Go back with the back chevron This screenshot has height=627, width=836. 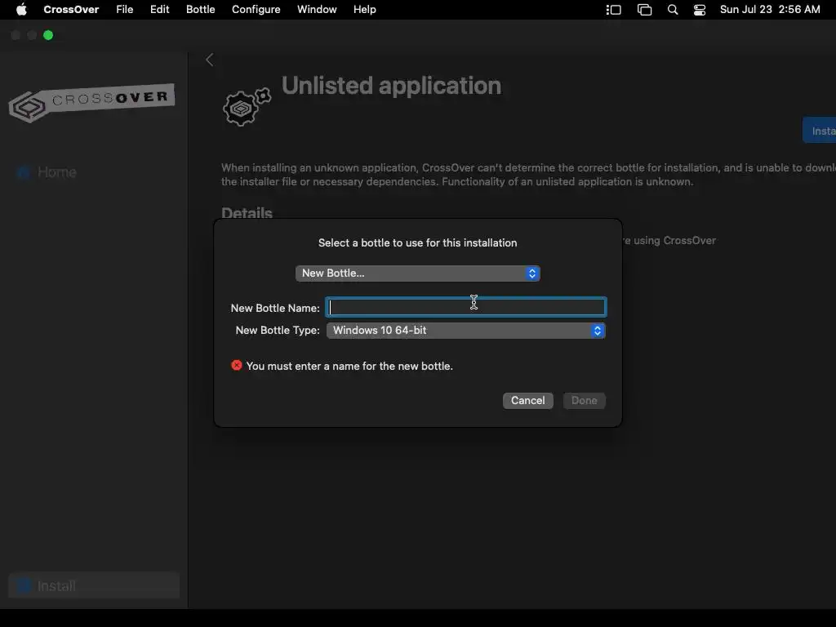tap(210, 60)
